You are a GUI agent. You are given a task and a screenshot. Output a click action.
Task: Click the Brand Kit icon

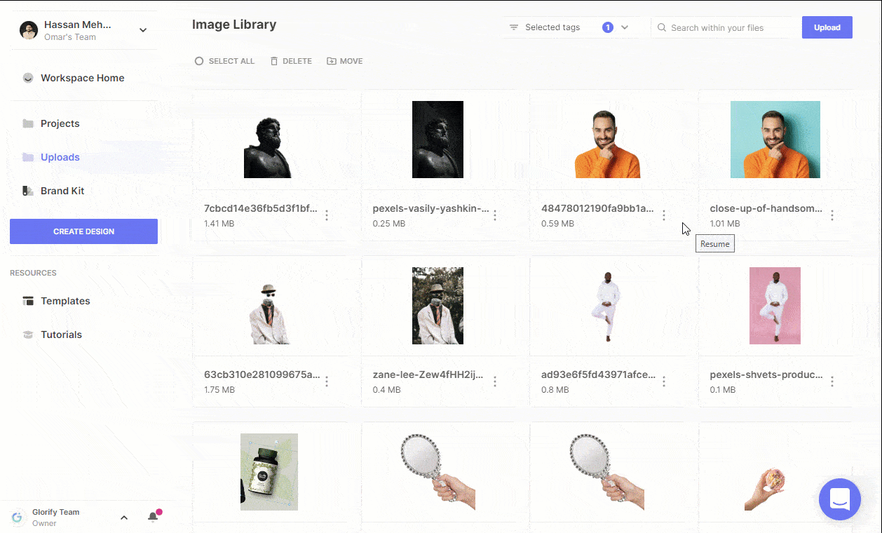28,191
